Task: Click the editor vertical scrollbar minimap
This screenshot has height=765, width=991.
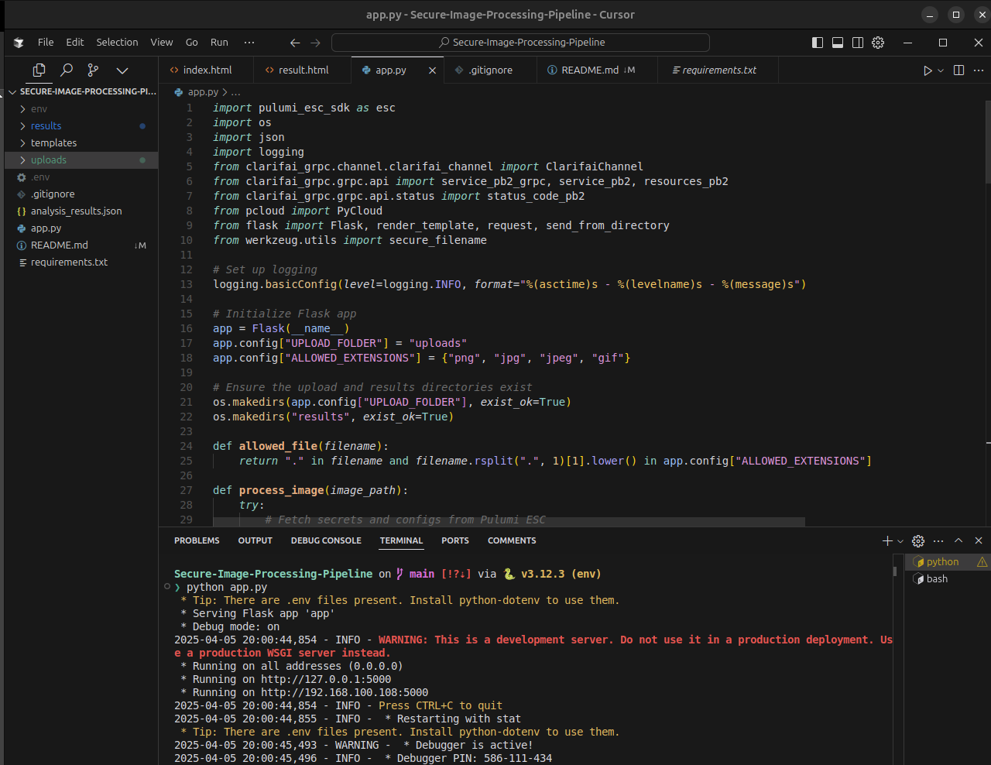Action: [x=987, y=142]
